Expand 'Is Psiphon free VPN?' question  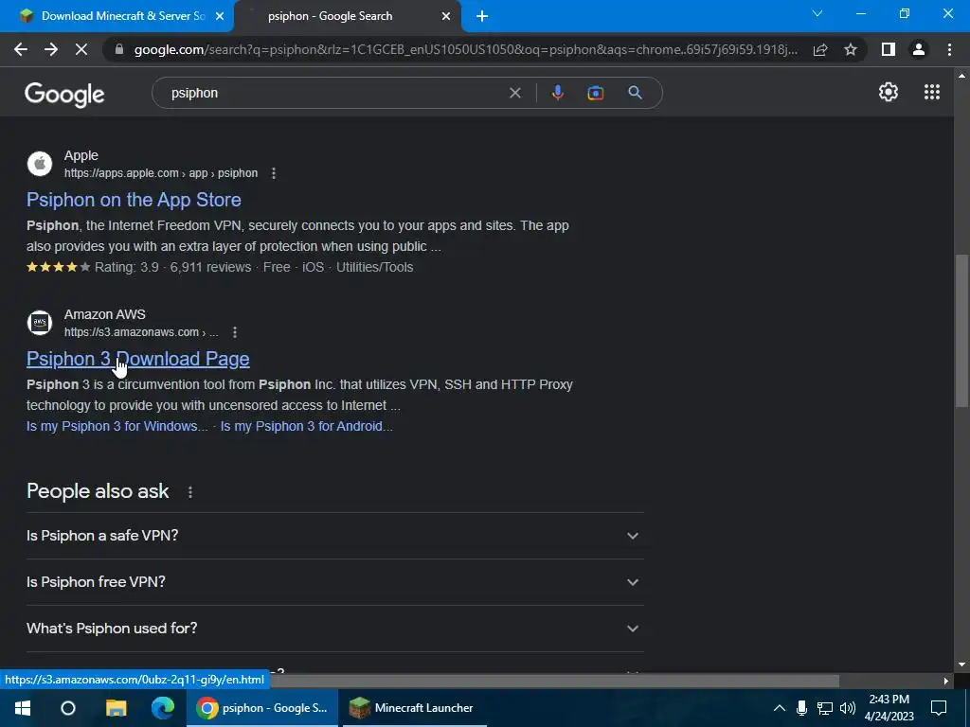tap(334, 582)
